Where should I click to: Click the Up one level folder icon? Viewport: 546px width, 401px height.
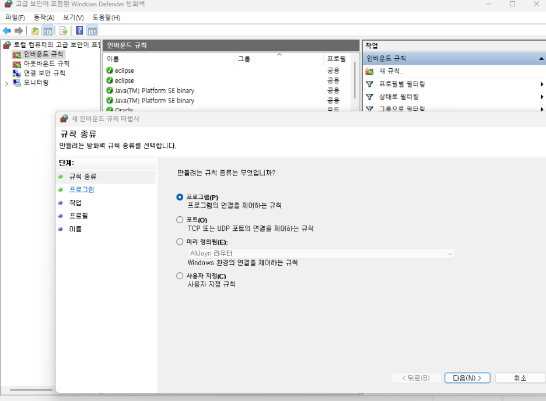[35, 31]
